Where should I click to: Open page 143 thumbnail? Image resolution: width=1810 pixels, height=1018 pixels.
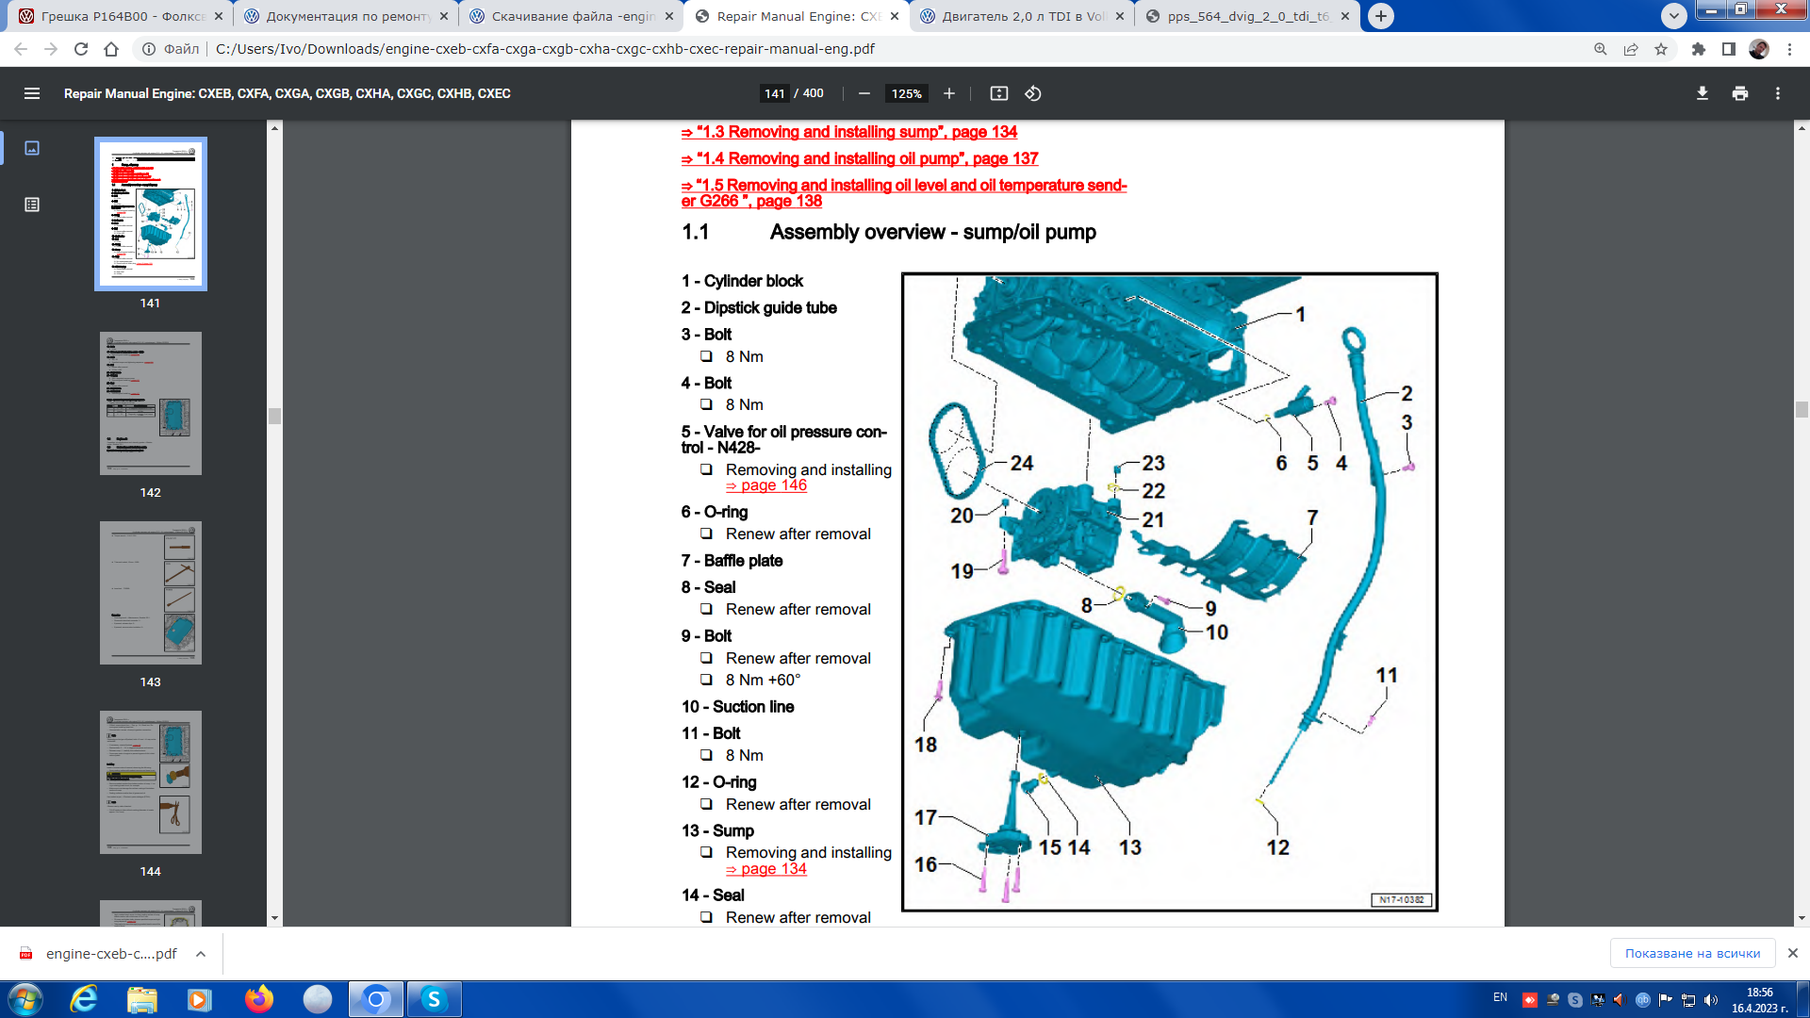[x=151, y=593]
